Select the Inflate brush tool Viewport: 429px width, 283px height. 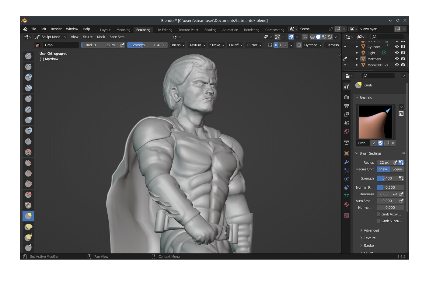coord(28,120)
